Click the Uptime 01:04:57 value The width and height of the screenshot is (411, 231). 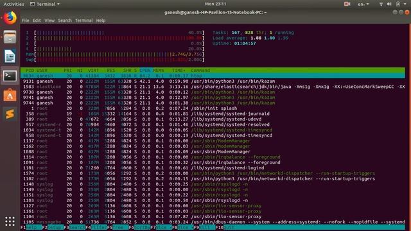pyautogui.click(x=245, y=44)
